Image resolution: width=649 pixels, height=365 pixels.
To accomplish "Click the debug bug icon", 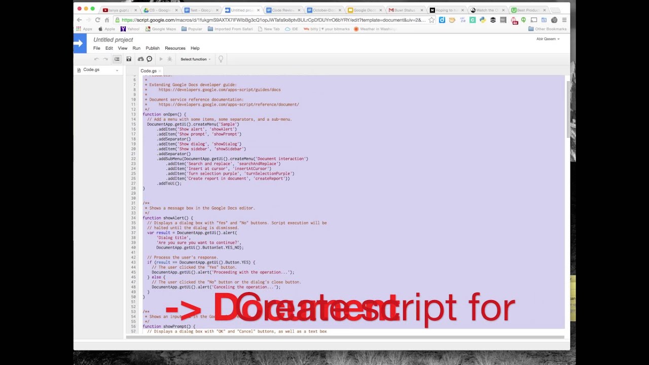I will pyautogui.click(x=170, y=59).
